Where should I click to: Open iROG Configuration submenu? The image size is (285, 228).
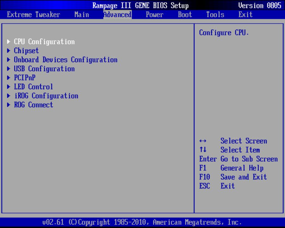pos(46,96)
